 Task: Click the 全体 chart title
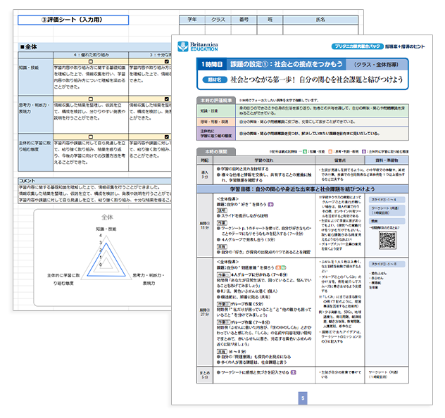107,217
